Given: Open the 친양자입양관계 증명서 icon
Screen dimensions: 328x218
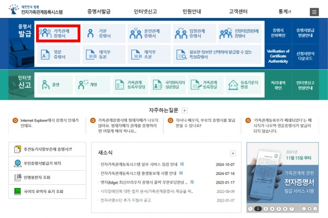Looking at the screenshot, I should pyautogui.click(x=226, y=33).
